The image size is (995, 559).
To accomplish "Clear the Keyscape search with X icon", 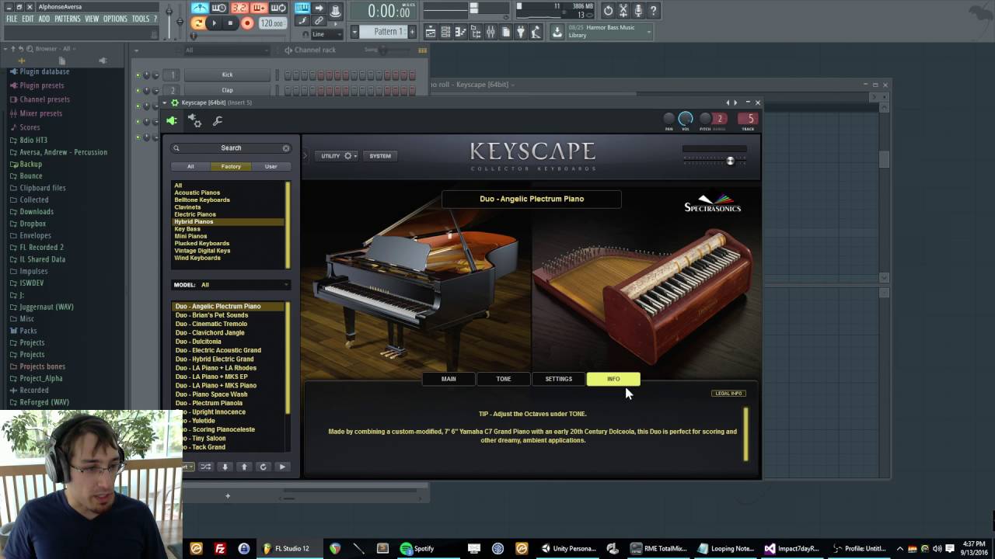I will point(286,148).
